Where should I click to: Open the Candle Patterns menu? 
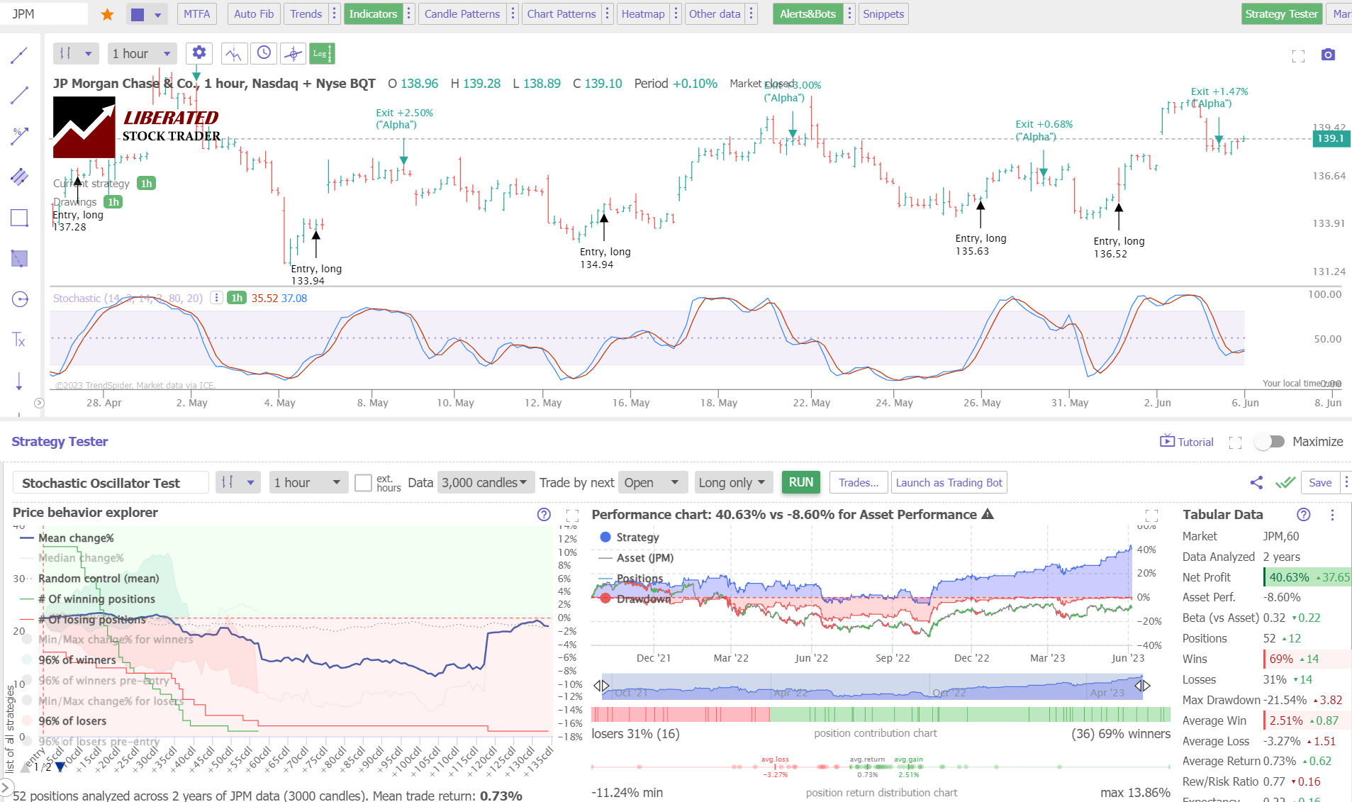461,13
